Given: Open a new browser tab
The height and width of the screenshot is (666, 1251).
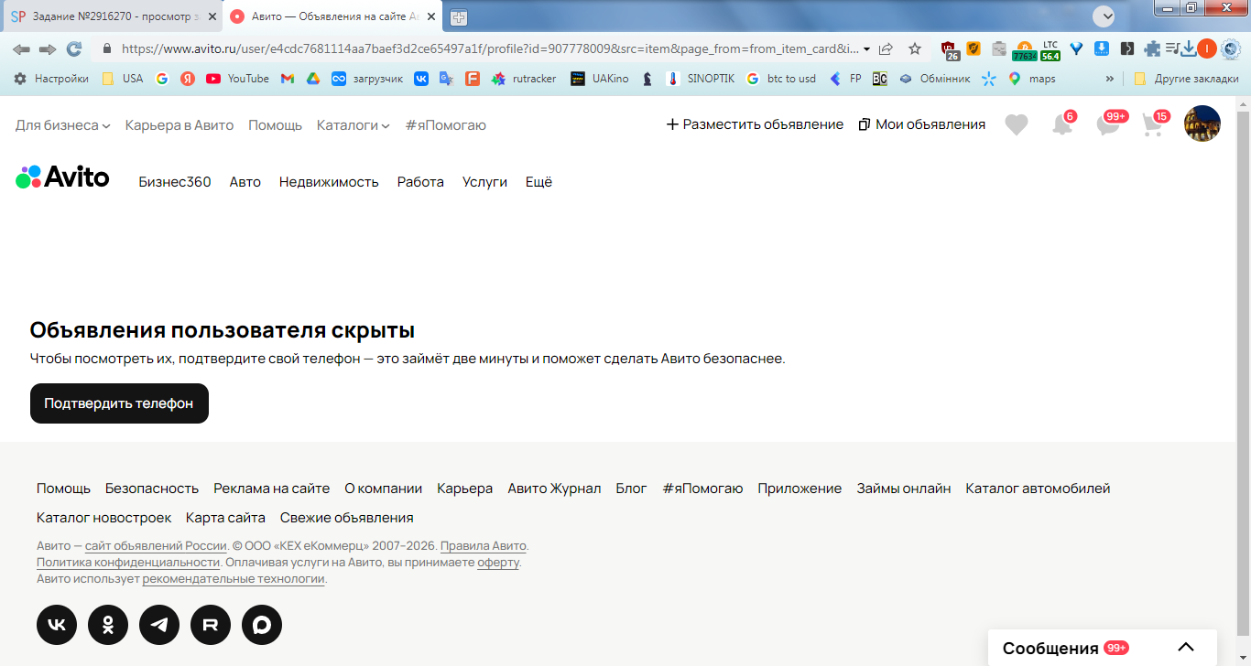Looking at the screenshot, I should point(458,16).
